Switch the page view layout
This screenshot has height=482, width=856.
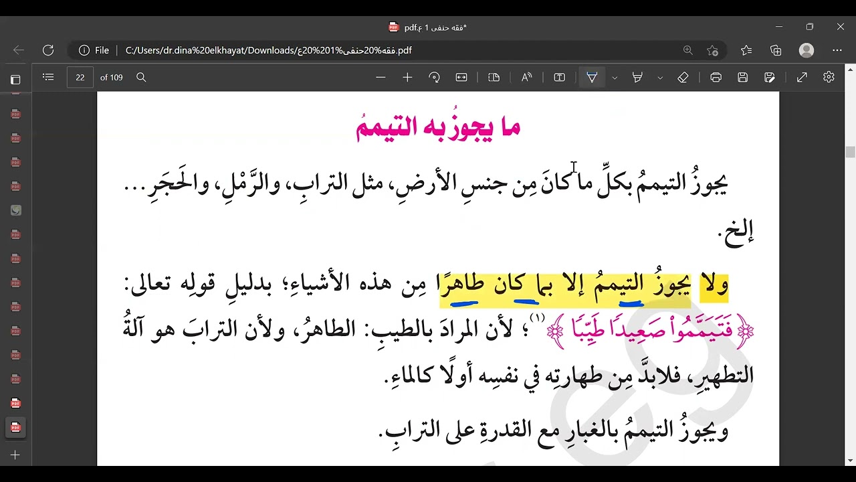point(494,78)
